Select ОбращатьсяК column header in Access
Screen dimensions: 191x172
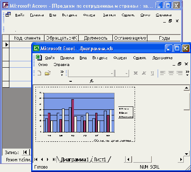[x=62, y=38]
